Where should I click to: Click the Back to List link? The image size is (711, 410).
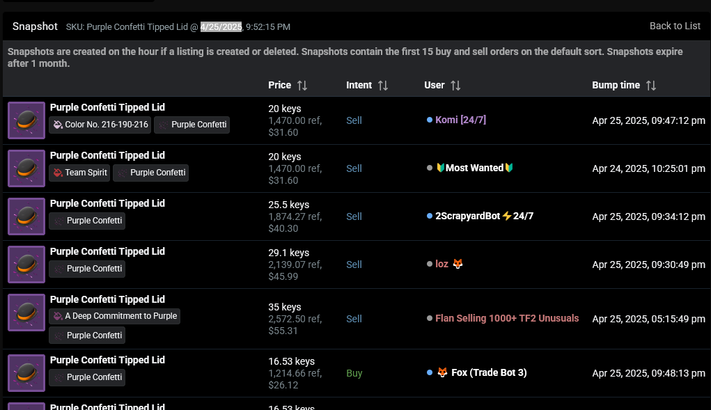675,26
